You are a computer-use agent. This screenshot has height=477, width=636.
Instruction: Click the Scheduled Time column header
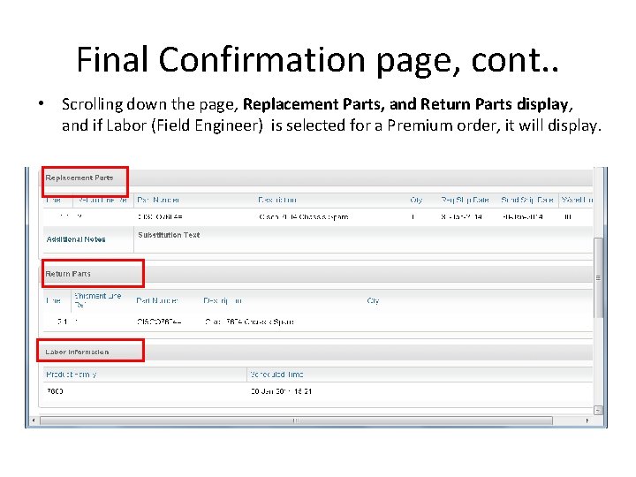[276, 375]
